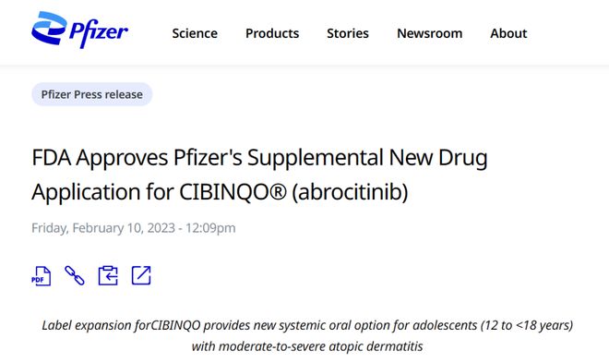Image resolution: width=609 pixels, height=363 pixels.
Task: Click the headline line 'Application for CIBINQO'
Action: [220, 192]
